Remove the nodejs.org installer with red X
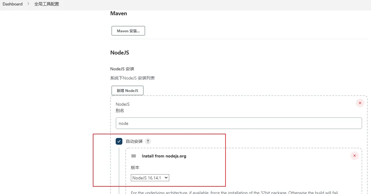 (354, 156)
